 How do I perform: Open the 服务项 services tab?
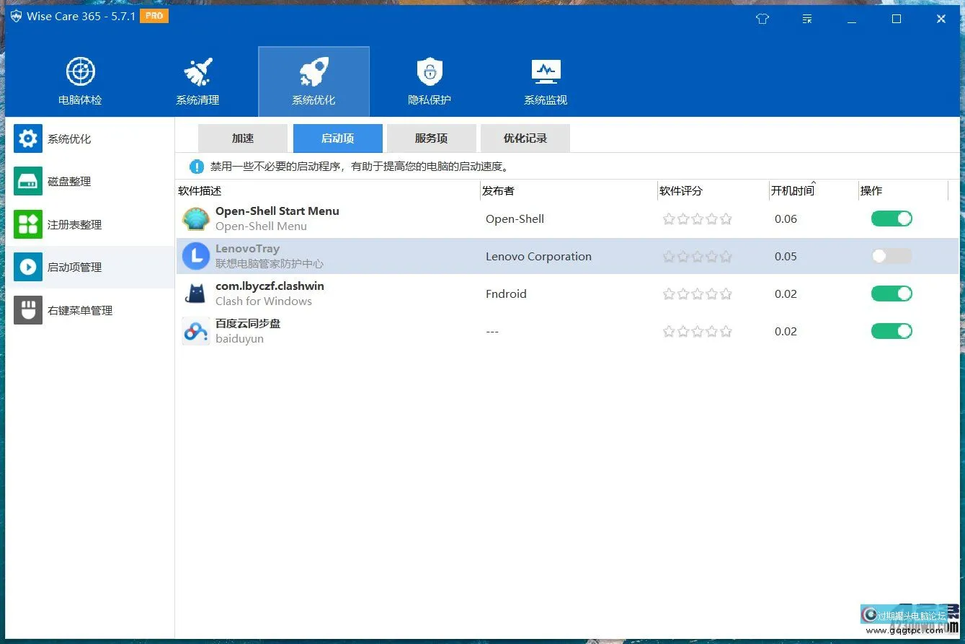point(431,138)
